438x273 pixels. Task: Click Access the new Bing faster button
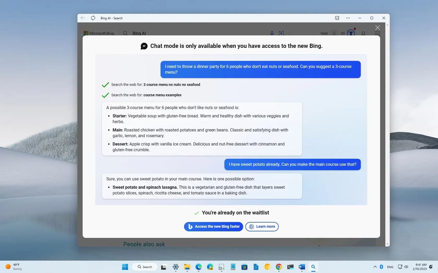click(214, 226)
